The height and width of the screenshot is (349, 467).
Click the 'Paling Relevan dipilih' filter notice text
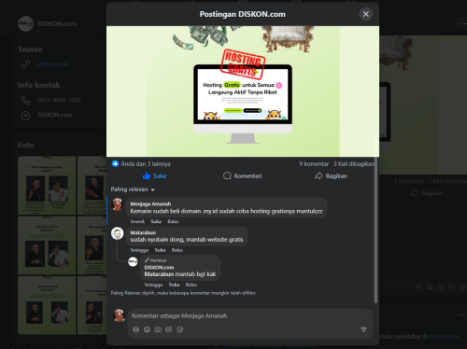tap(184, 293)
